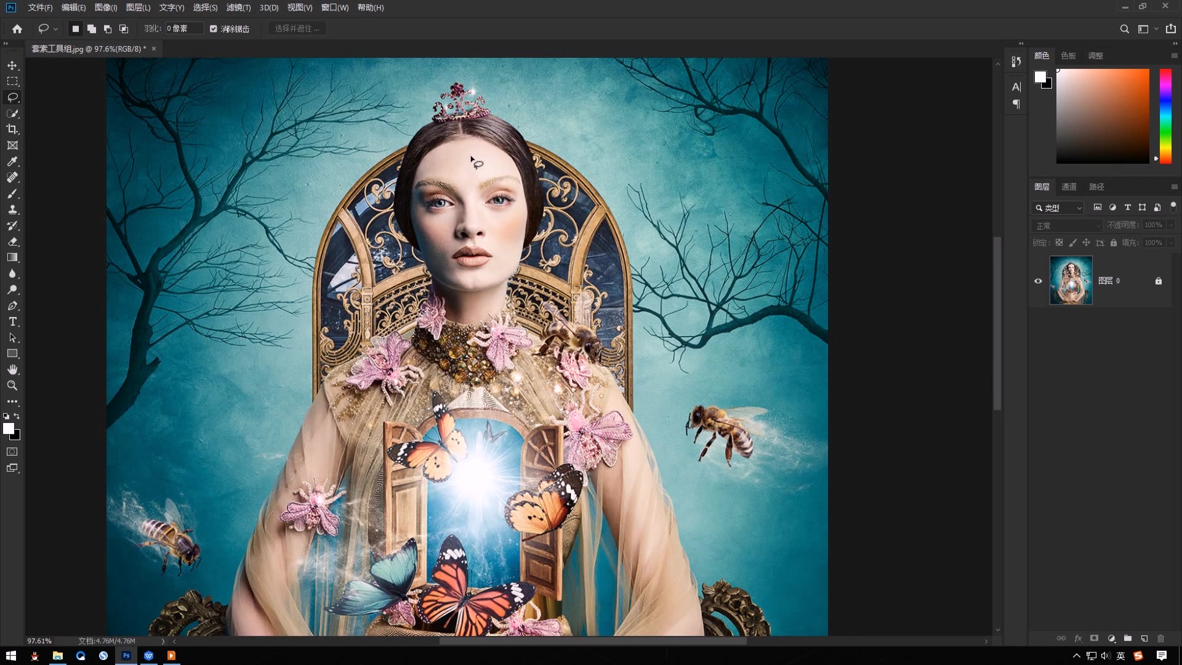
Task: Open the 类型 layer filter dropdown
Action: (1058, 208)
